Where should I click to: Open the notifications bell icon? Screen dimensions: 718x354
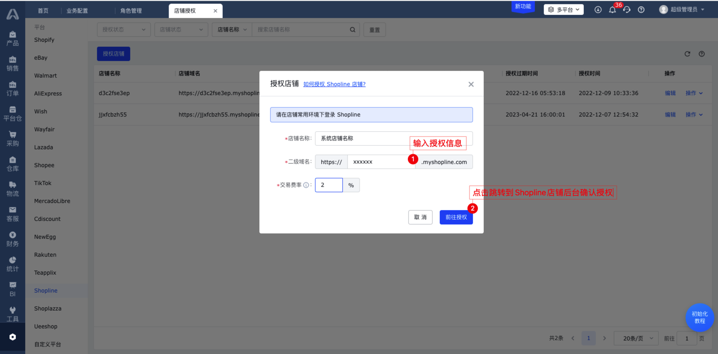612,9
